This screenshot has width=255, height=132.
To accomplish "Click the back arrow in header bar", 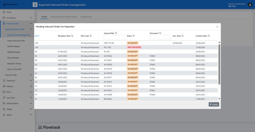I will [35, 5].
